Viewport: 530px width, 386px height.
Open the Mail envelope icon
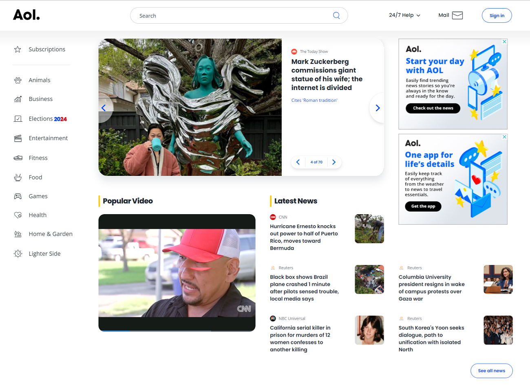click(x=457, y=15)
